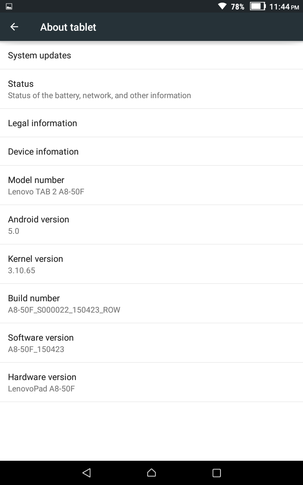
Task: Open Device infomation entry
Action: coord(151,152)
